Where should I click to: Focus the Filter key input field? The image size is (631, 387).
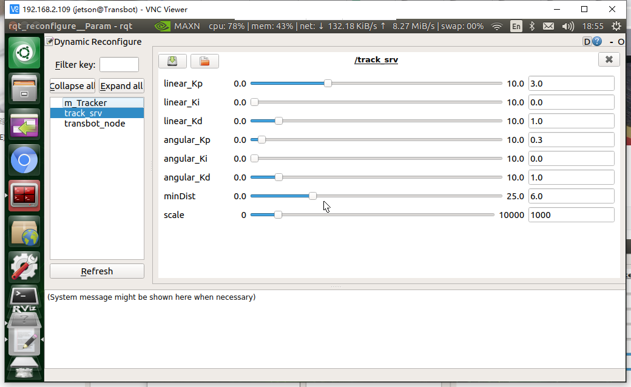pyautogui.click(x=119, y=65)
